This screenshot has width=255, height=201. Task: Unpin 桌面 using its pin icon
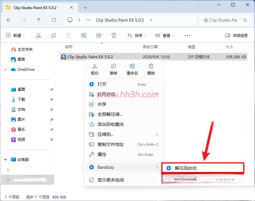[51, 90]
